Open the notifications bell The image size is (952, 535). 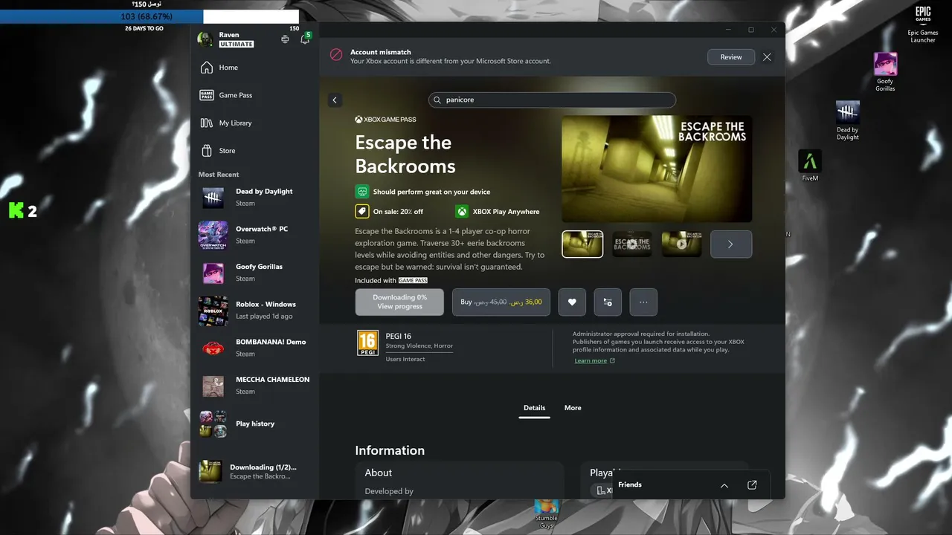coord(304,39)
